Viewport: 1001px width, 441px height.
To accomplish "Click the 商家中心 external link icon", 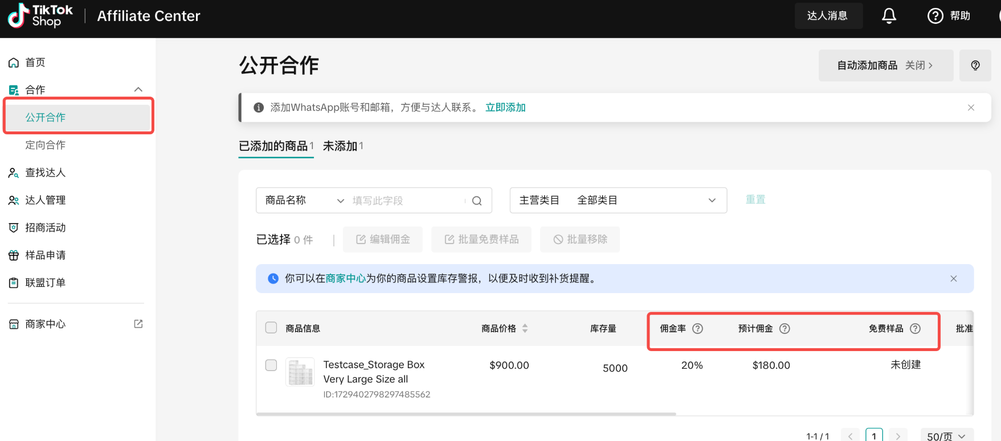I will [138, 324].
